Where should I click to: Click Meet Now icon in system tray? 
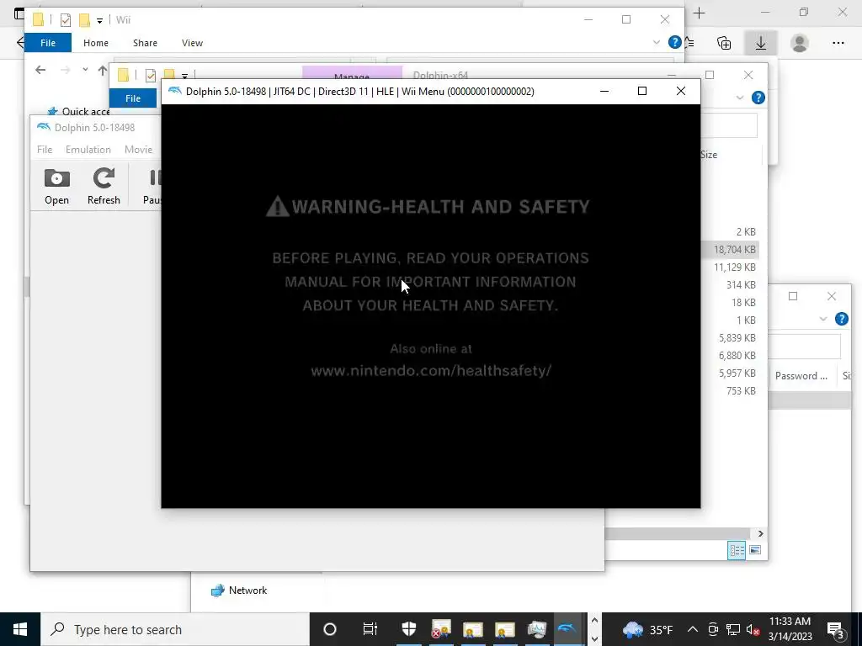point(713,629)
